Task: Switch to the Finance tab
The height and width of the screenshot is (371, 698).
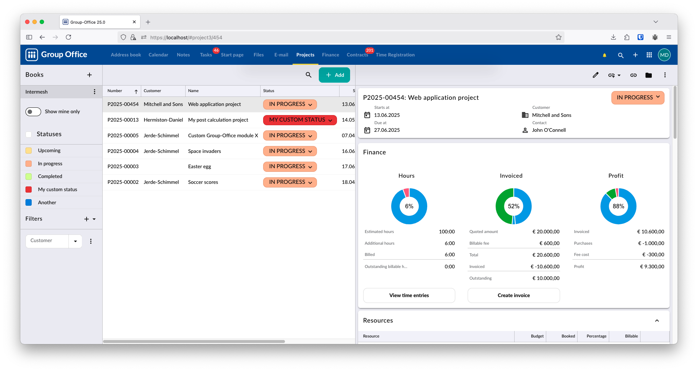Action: click(330, 55)
